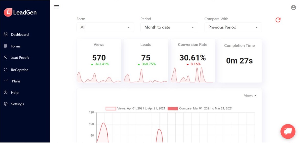Toggle the Compare Mar 2021 legend series

(x=200, y=108)
